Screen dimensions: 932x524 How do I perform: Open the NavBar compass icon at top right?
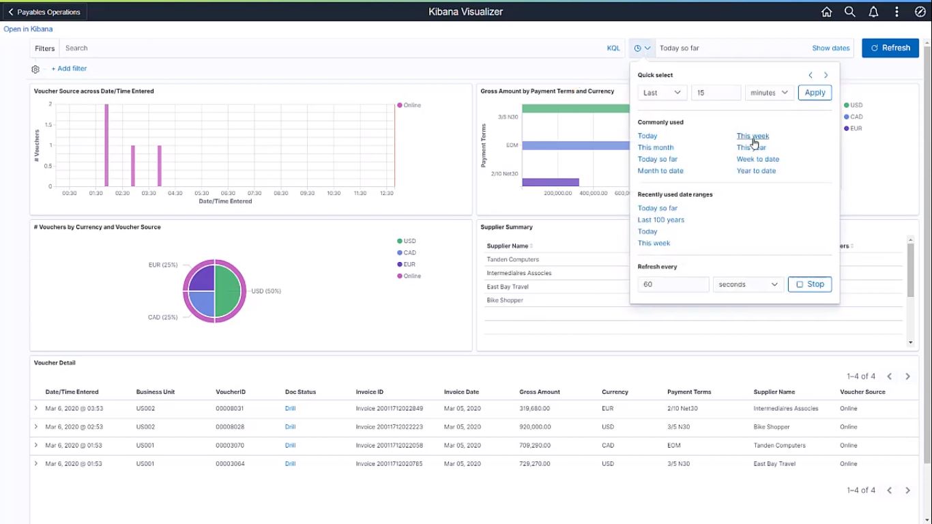tap(920, 12)
